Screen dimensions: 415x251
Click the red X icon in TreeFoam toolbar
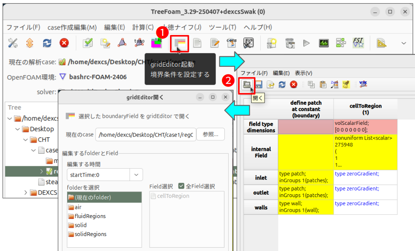click(x=64, y=43)
